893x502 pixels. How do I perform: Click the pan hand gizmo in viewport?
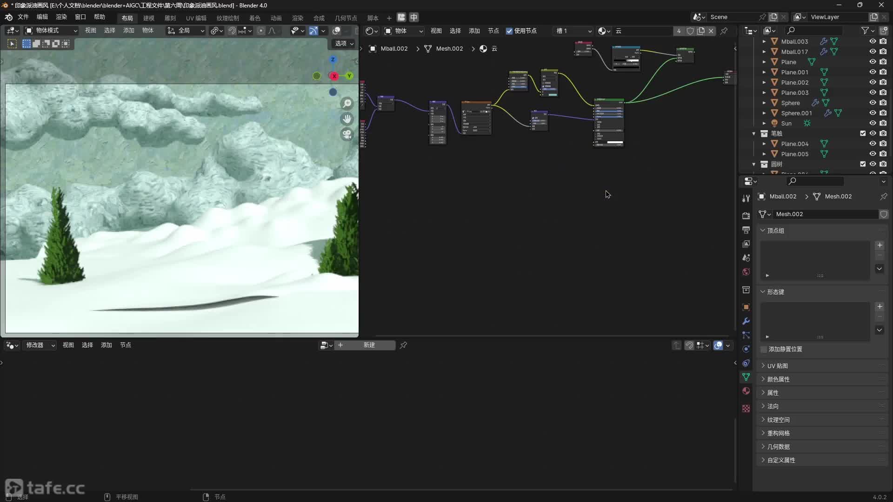[x=347, y=119]
